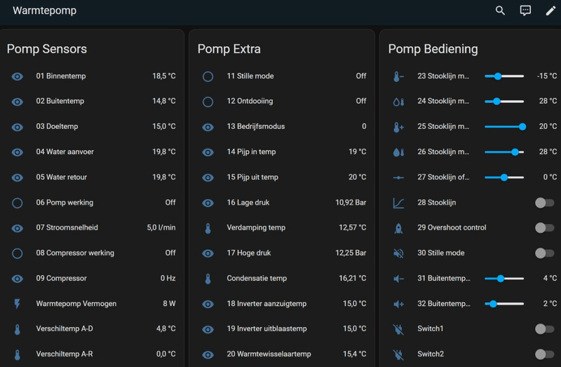Click lightning icon beside Warmtepomp Vermogen
The height and width of the screenshot is (367, 561).
(18, 304)
